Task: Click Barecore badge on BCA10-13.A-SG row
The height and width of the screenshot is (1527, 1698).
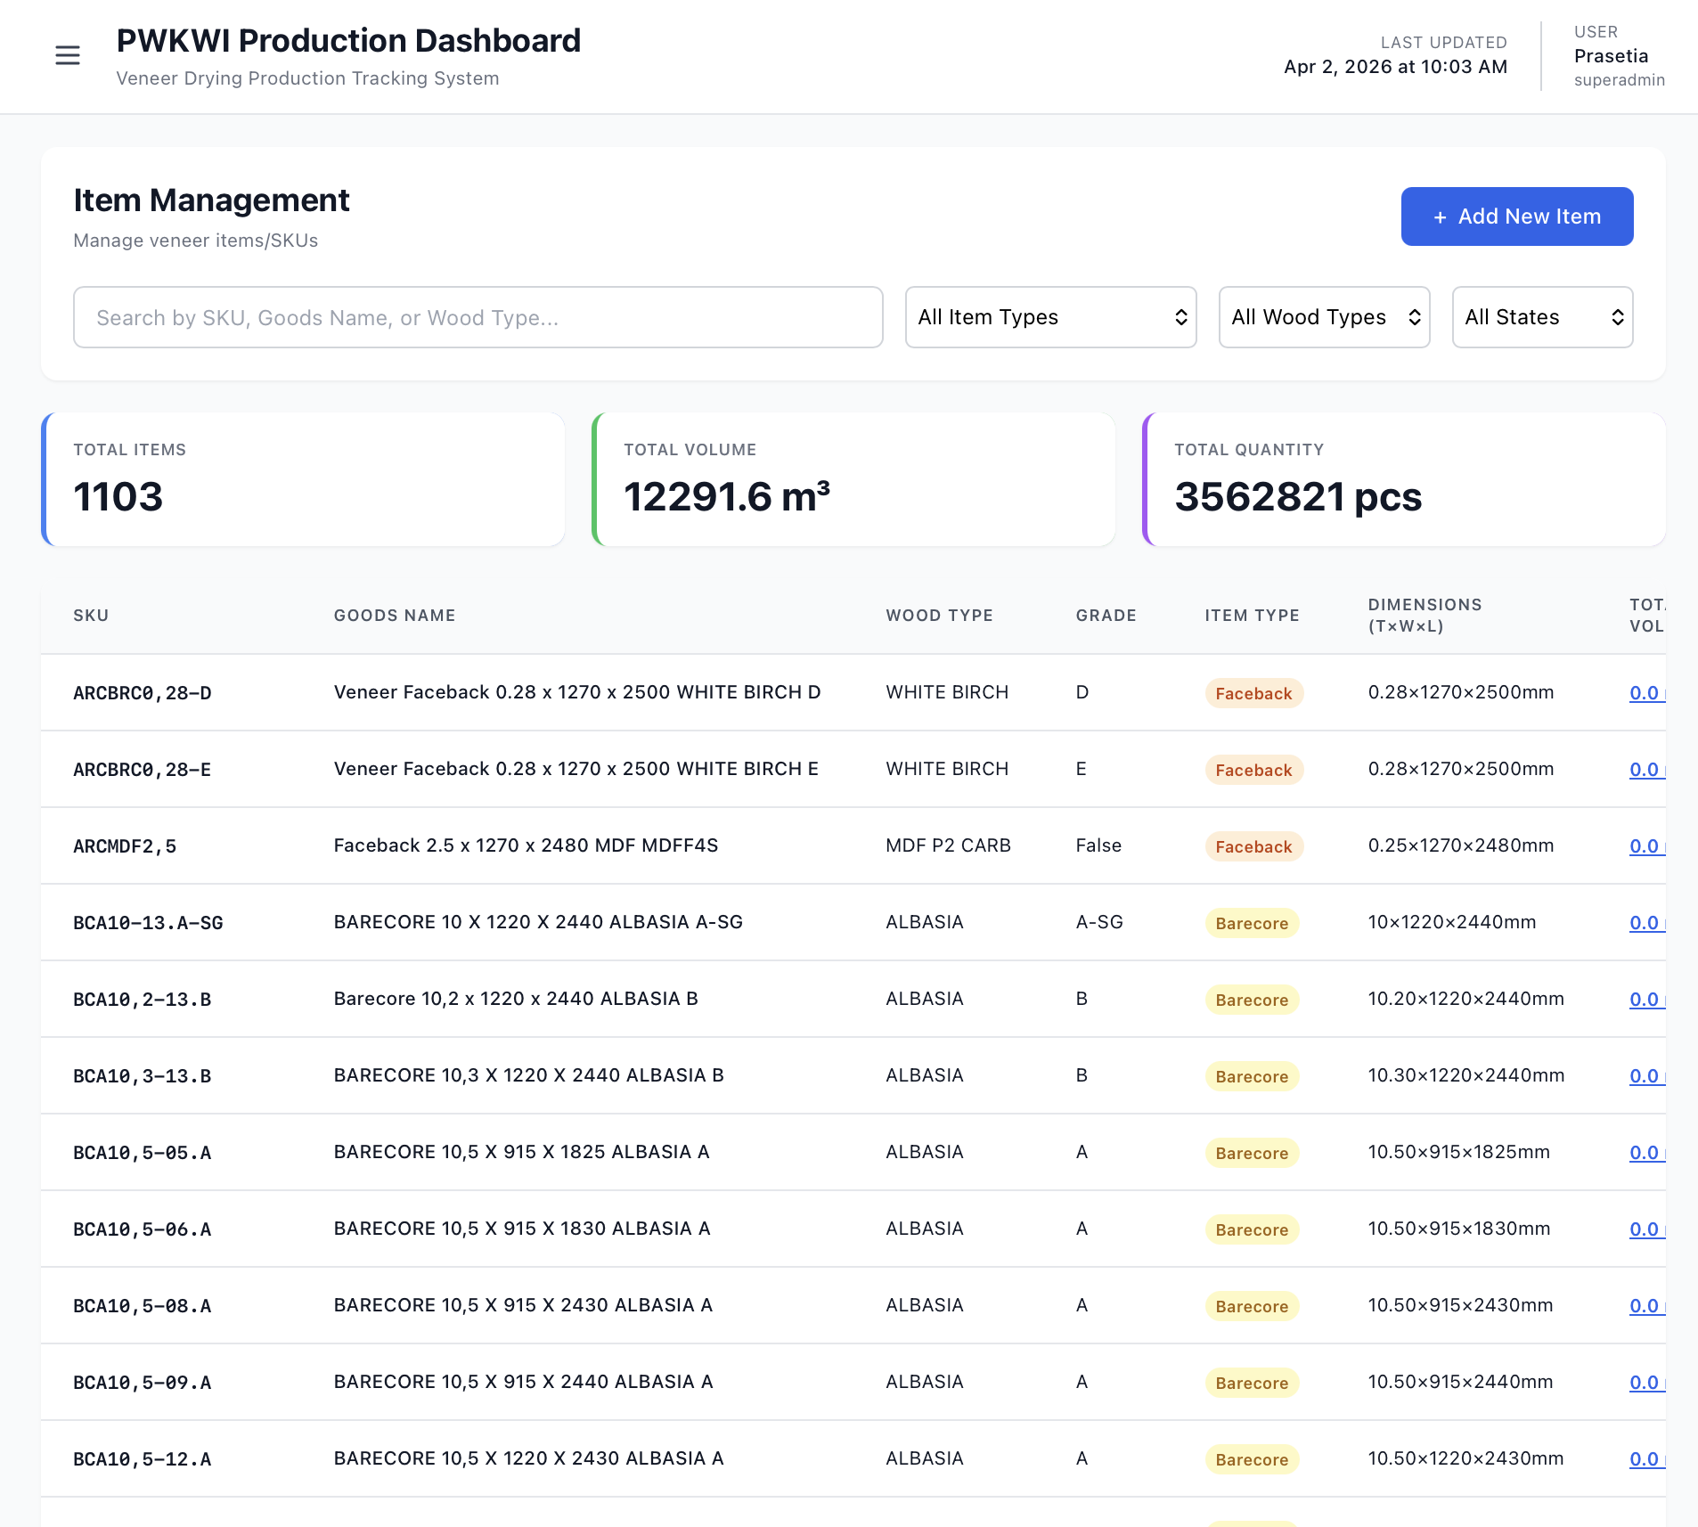Action: (1251, 923)
